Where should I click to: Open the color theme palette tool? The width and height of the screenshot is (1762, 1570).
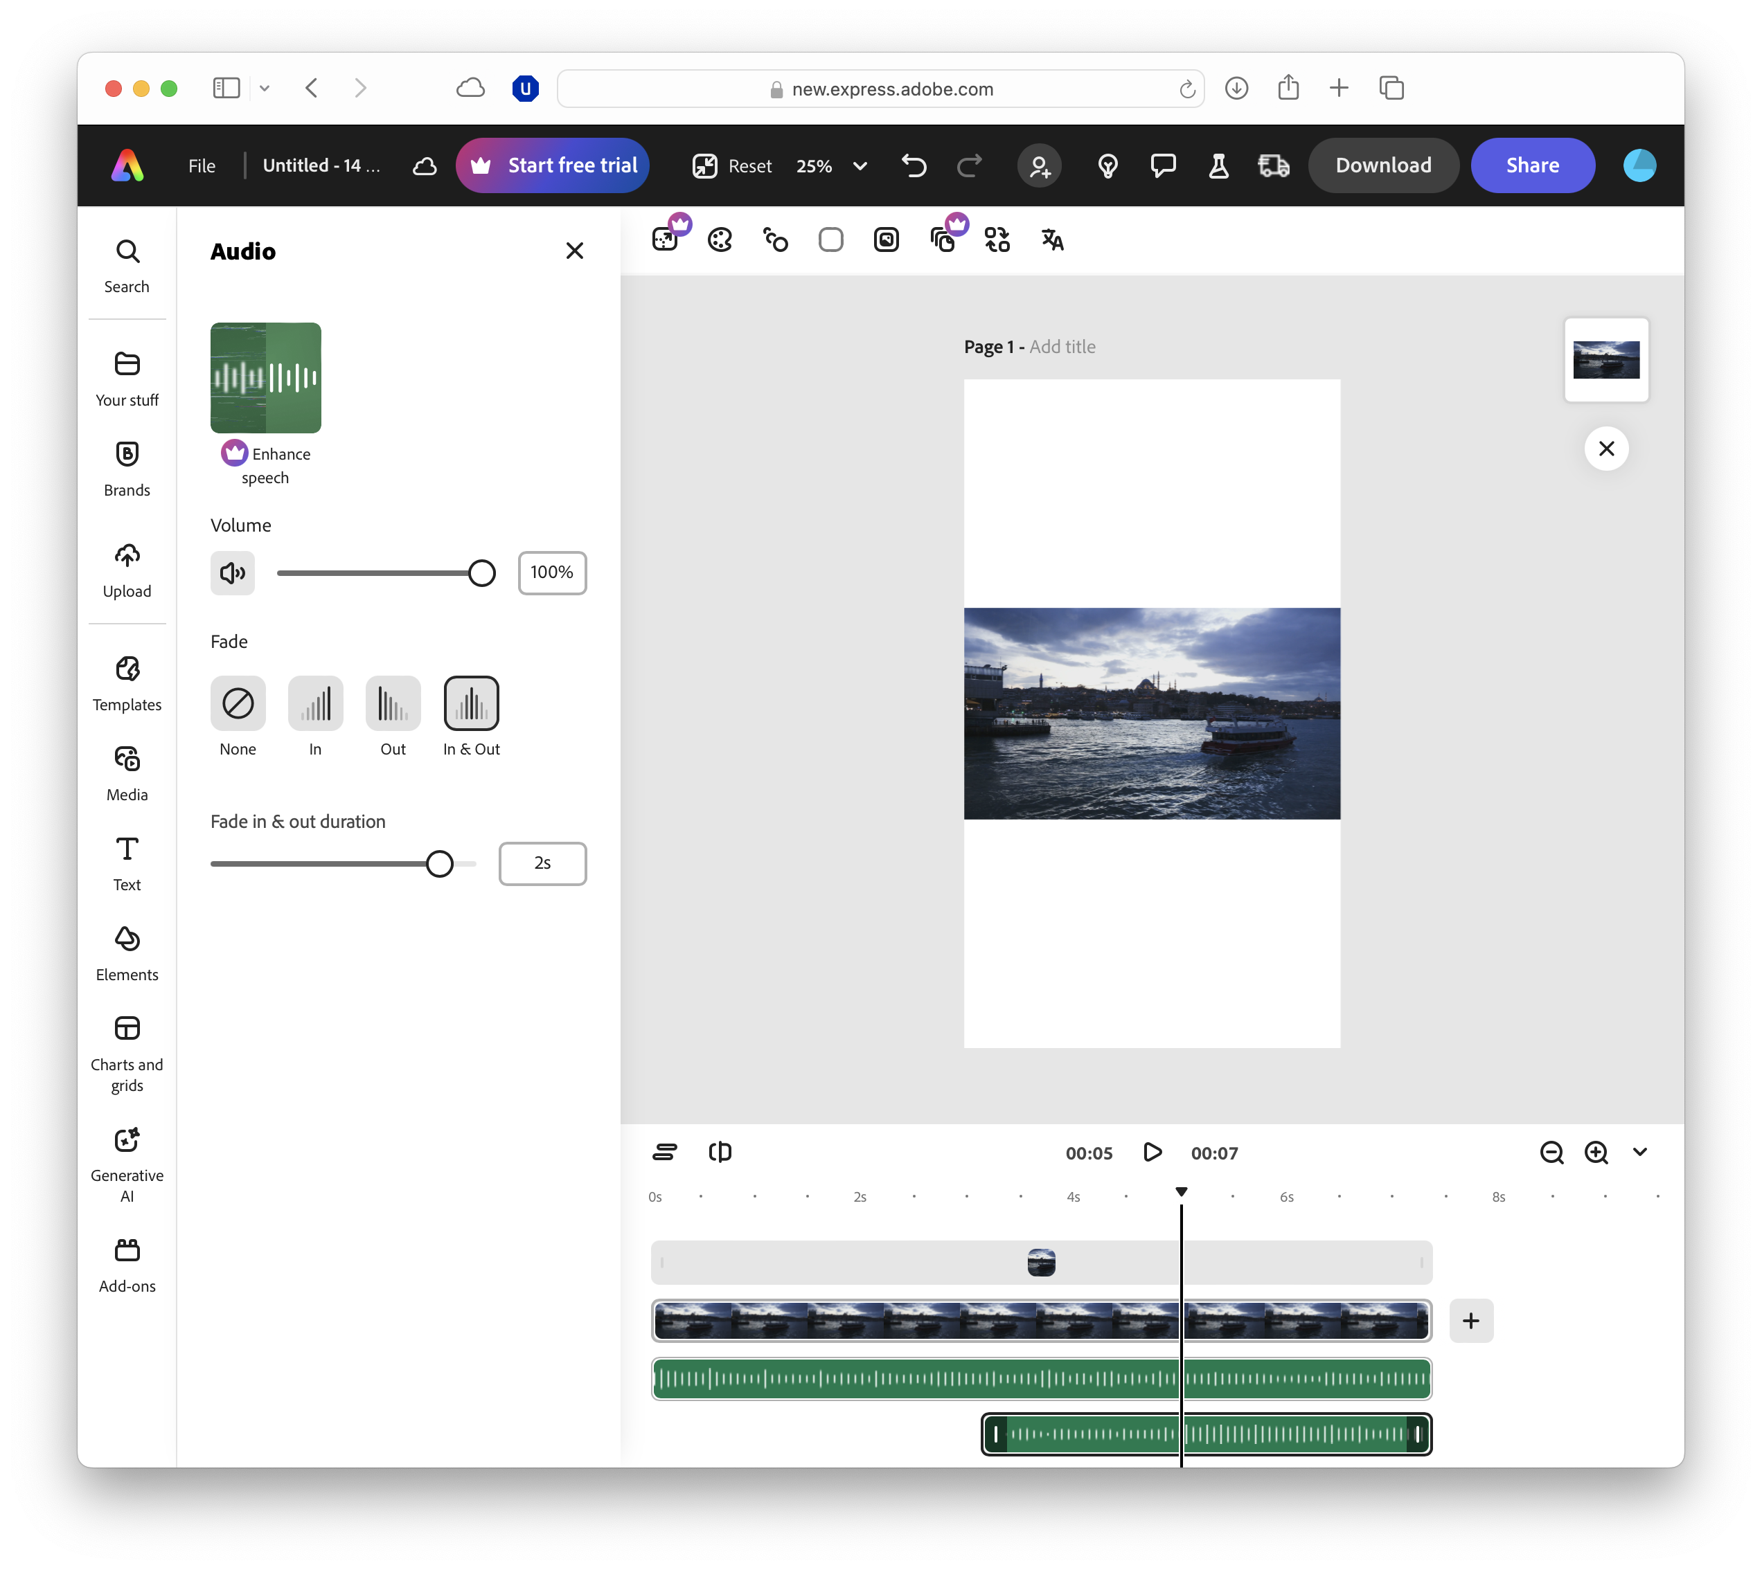(x=720, y=240)
